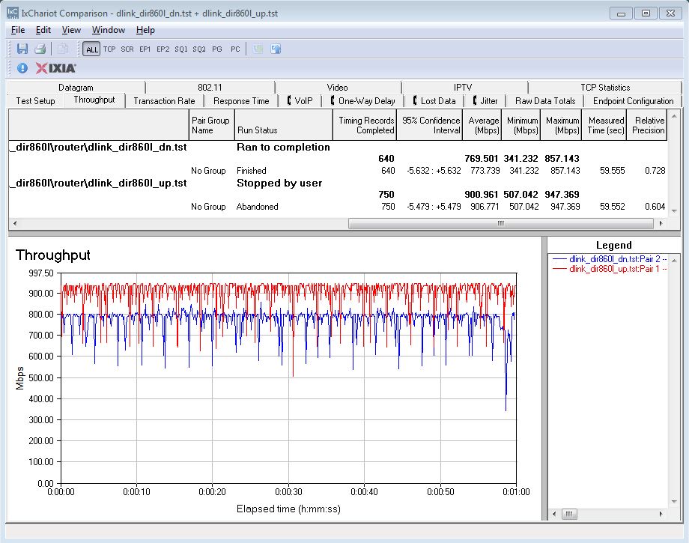This screenshot has height=543, width=689.
Task: Click the Minimum (Mbps) column header
Action: (520, 125)
